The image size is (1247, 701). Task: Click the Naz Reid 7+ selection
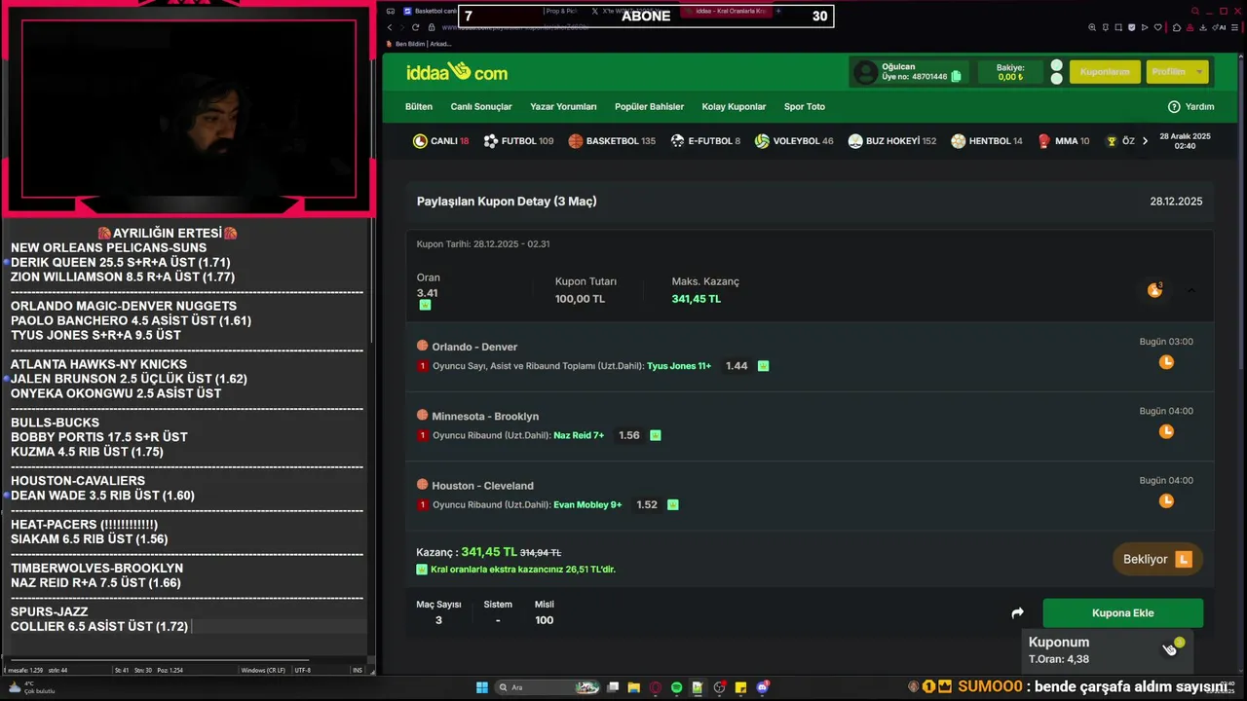pyautogui.click(x=579, y=435)
